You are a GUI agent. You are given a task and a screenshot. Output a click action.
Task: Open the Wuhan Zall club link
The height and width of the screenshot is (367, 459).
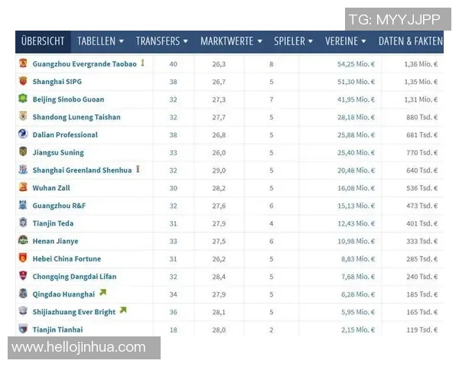51,188
